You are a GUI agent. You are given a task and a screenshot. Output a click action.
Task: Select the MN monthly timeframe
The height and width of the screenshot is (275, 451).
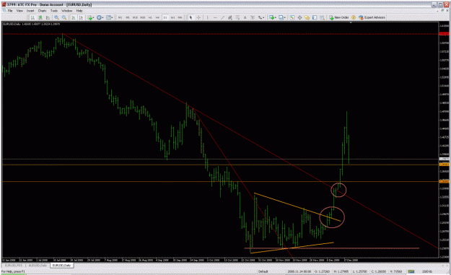(180, 17)
